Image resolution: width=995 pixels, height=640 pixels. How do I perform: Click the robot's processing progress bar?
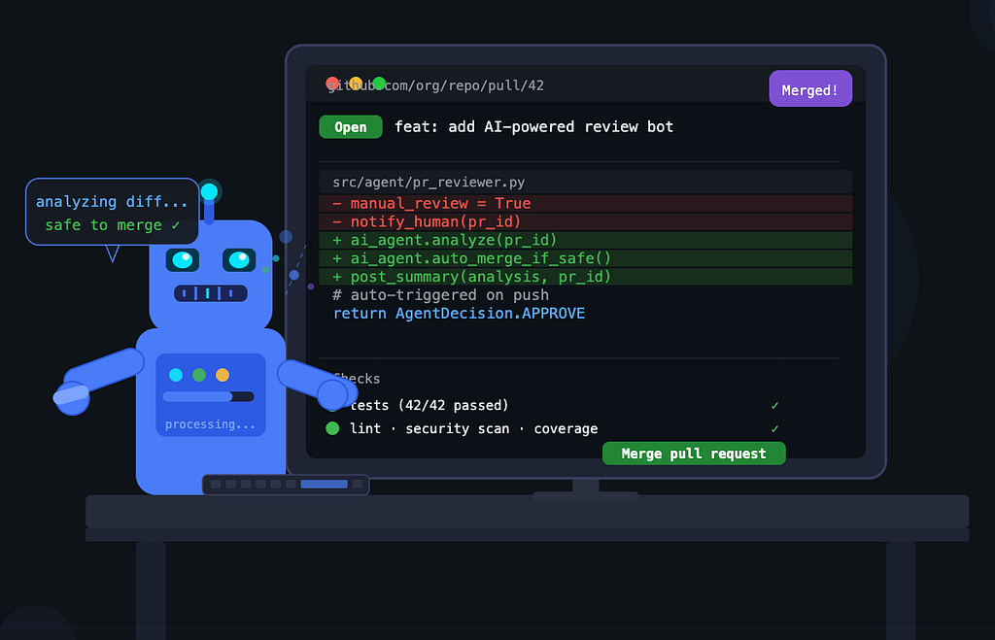pyautogui.click(x=208, y=396)
